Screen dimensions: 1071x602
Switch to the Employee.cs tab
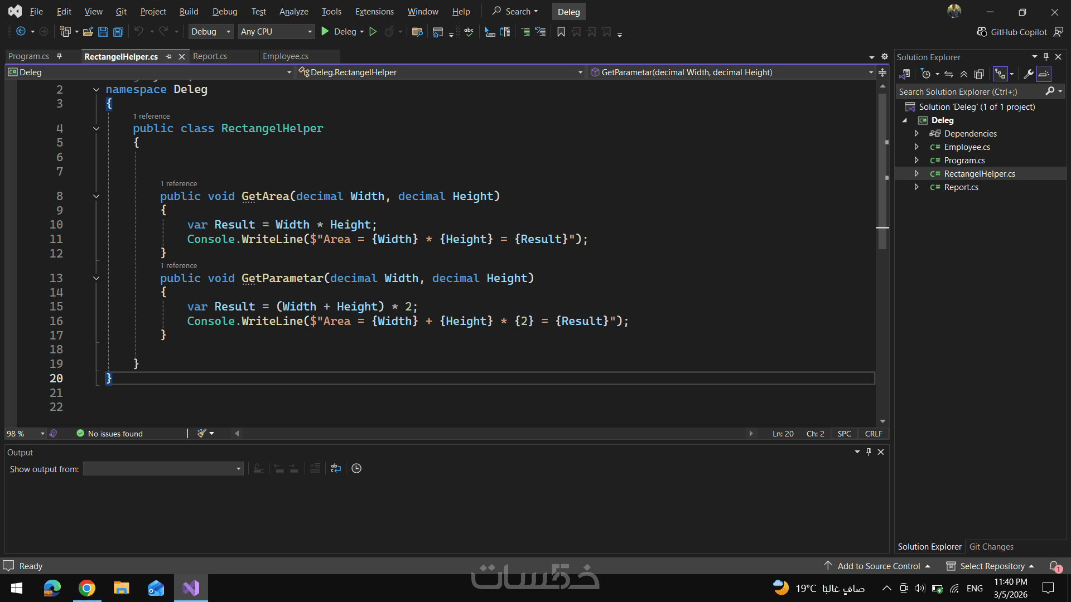click(x=286, y=56)
